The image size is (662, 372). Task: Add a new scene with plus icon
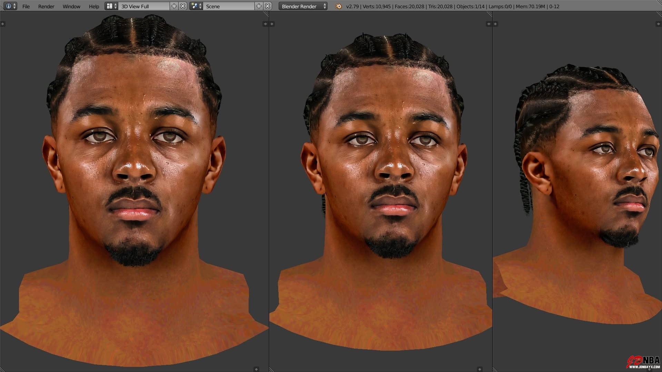(x=259, y=6)
